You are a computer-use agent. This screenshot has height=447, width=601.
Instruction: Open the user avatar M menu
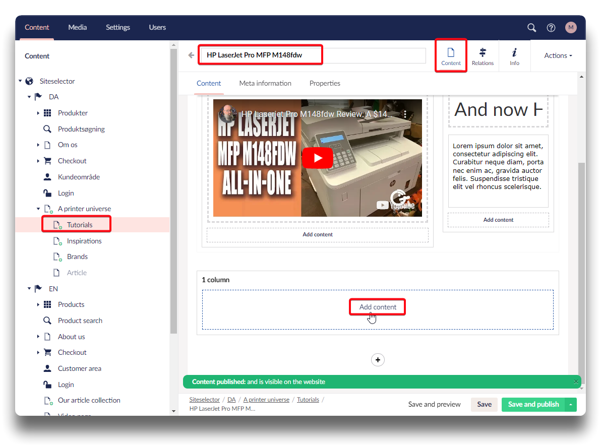[x=571, y=28]
